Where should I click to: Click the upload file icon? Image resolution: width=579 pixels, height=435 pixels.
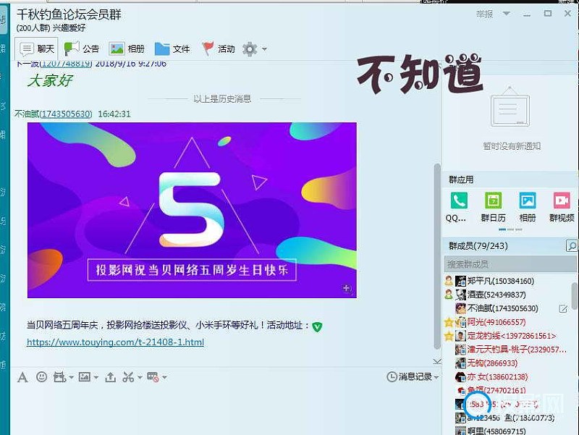[110, 377]
